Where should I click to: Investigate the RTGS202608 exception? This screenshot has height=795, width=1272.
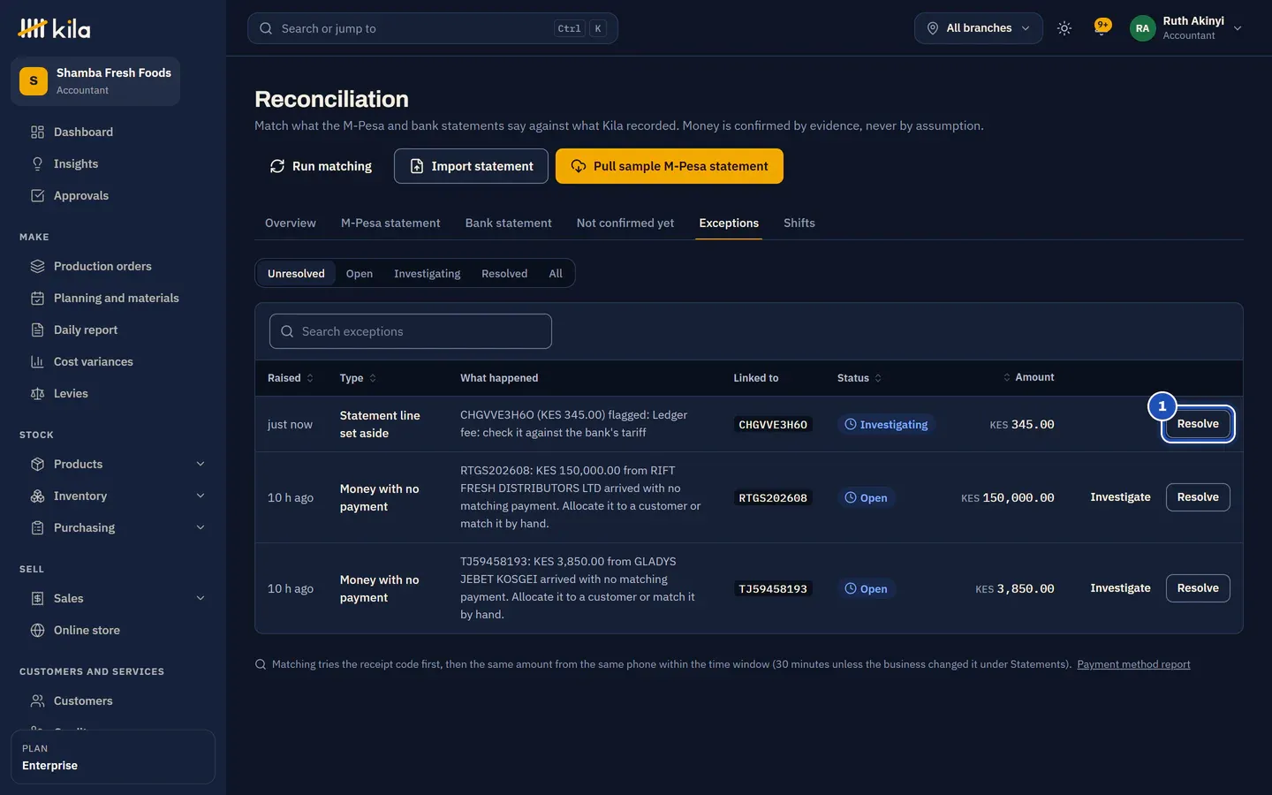pyautogui.click(x=1120, y=497)
